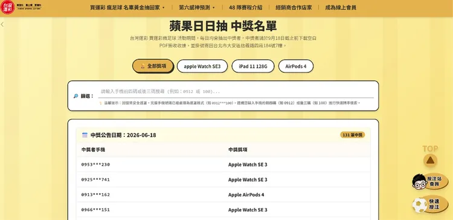
Task: Click the calendar icon next to 中獎公告日期
Action: coord(85,135)
